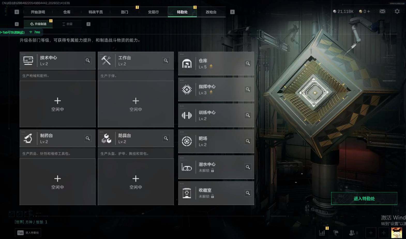The width and height of the screenshot is (406, 239).
Task: Select the locked 潜水中心 row
Action: coord(216,167)
